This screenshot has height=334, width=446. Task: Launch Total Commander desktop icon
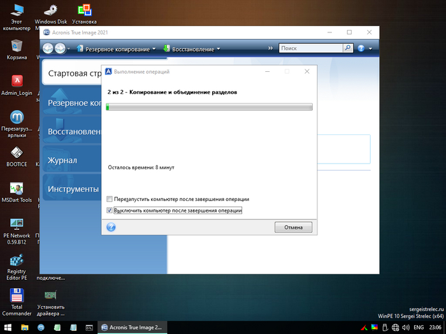[17, 302]
